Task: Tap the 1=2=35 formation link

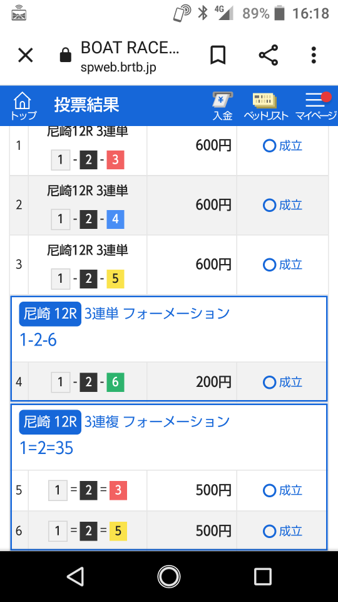Action: (x=46, y=448)
